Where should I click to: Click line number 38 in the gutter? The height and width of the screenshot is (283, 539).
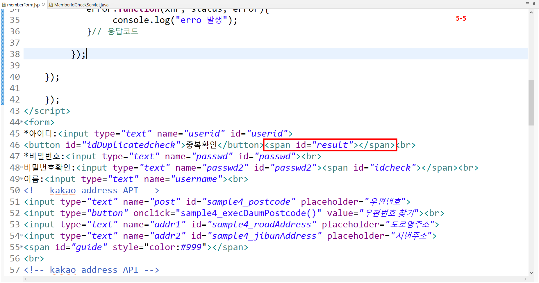[x=15, y=54]
